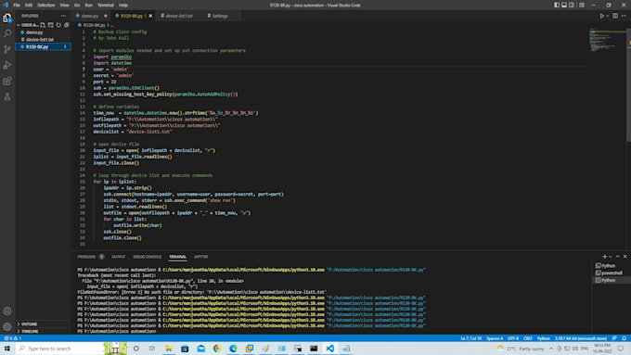Toggle the secondary side bar
Image resolution: width=631 pixels, height=355 pixels.
coord(572,6)
